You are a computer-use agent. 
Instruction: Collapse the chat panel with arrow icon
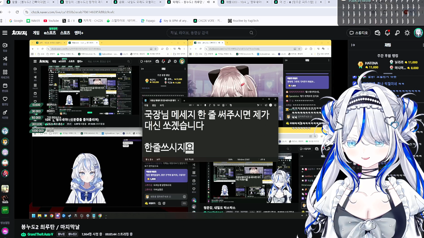point(353,45)
